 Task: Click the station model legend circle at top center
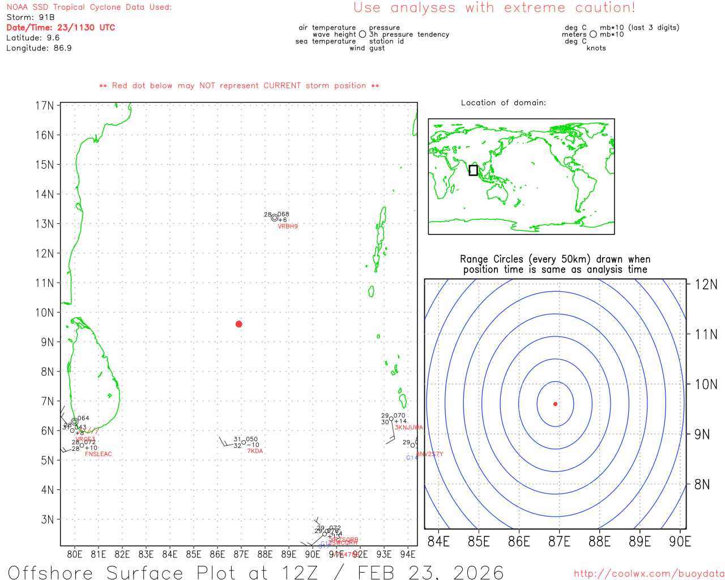point(362,35)
